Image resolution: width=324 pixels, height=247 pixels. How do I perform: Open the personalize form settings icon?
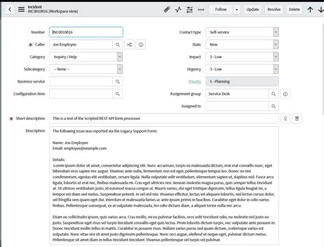pos(189,10)
